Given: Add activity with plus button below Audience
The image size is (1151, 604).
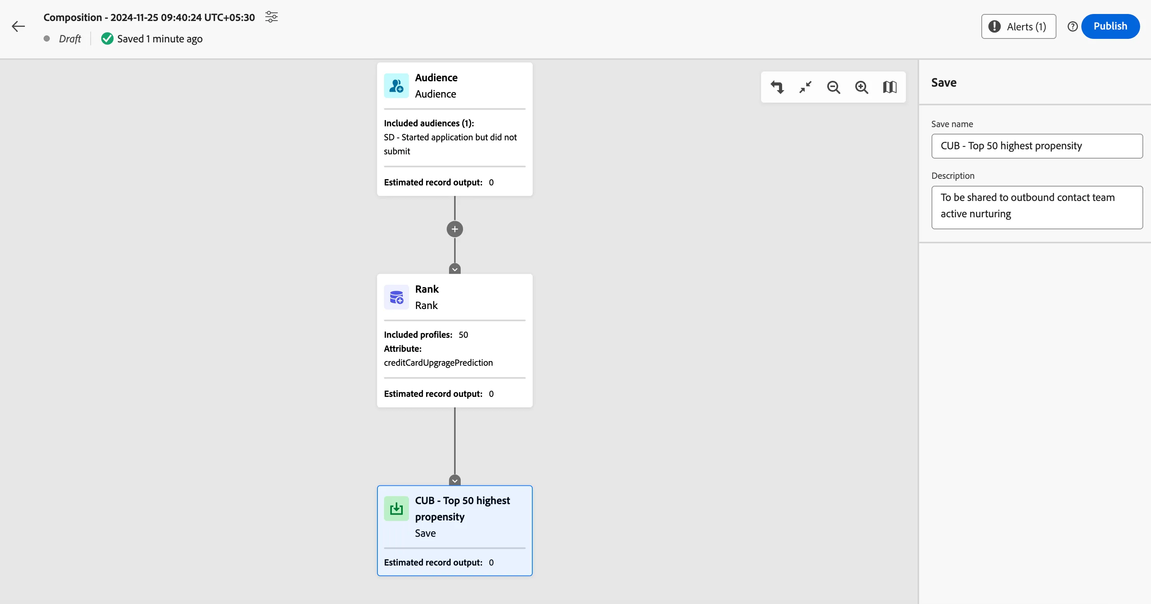Looking at the screenshot, I should coord(455,229).
